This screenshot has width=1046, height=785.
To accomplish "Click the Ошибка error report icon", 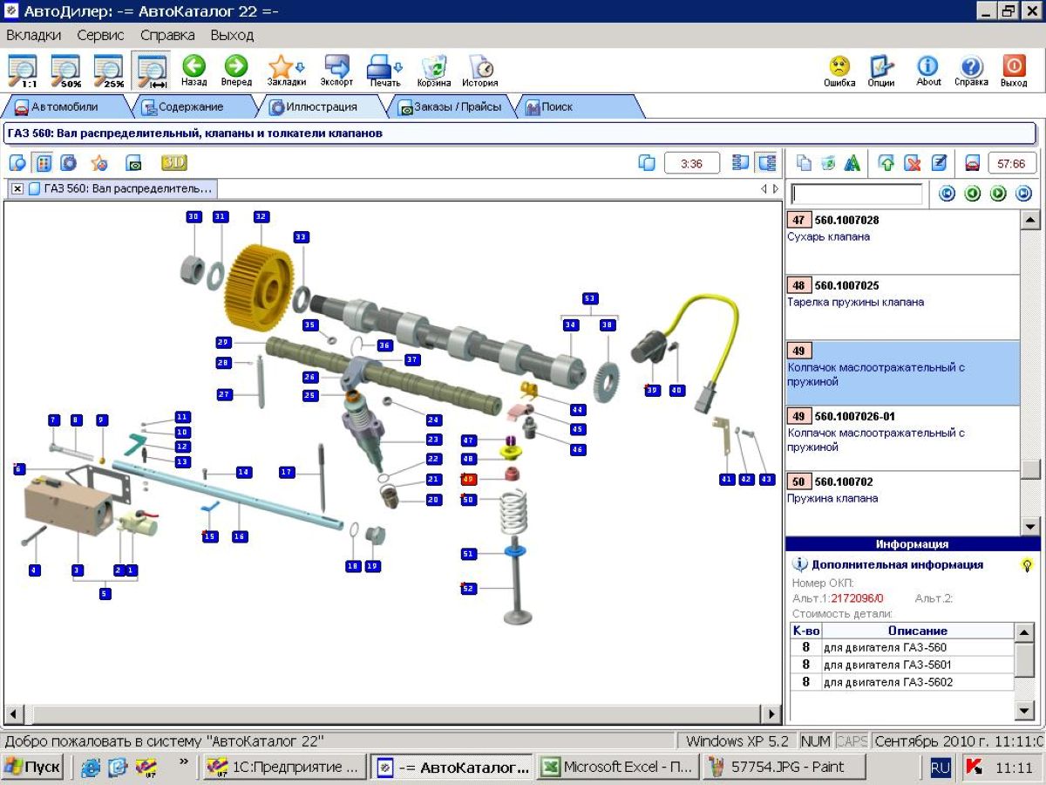I will click(839, 71).
